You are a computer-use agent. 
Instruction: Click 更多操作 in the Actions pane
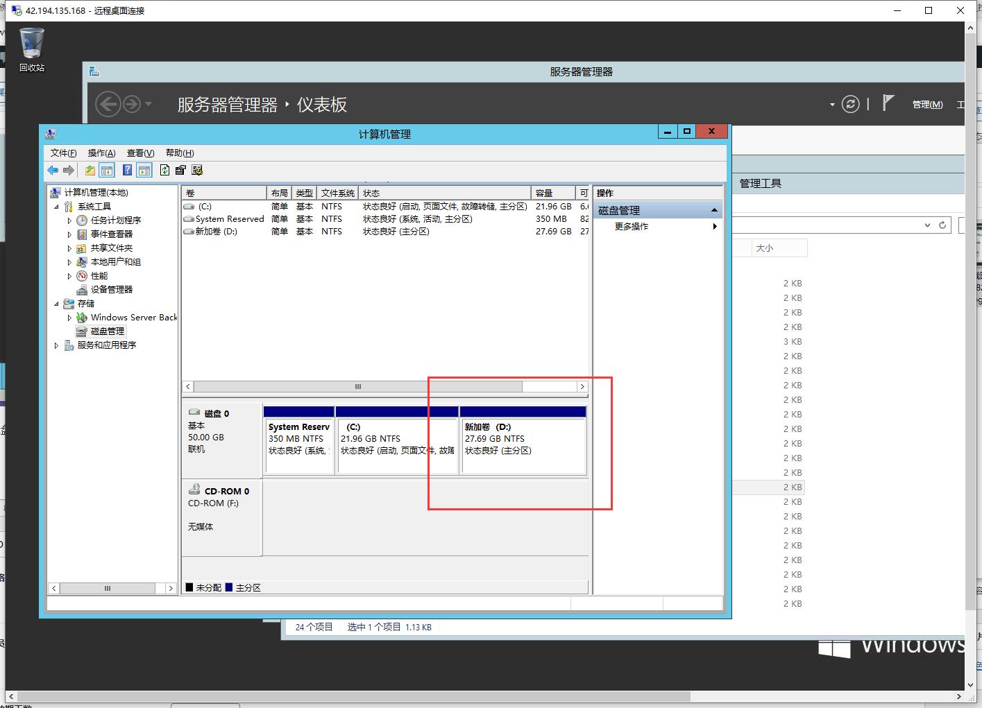[x=630, y=226]
